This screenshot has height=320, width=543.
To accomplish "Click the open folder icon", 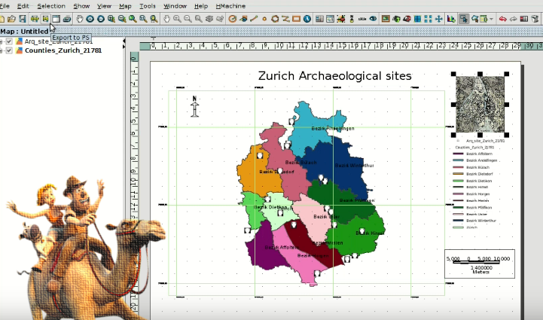I will (x=12, y=18).
